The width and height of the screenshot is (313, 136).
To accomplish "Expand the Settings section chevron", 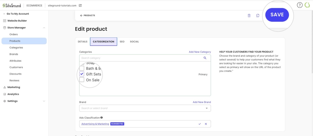I will pos(44,101).
